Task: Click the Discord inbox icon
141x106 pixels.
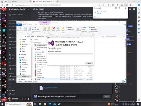Action: click(x=130, y=9)
